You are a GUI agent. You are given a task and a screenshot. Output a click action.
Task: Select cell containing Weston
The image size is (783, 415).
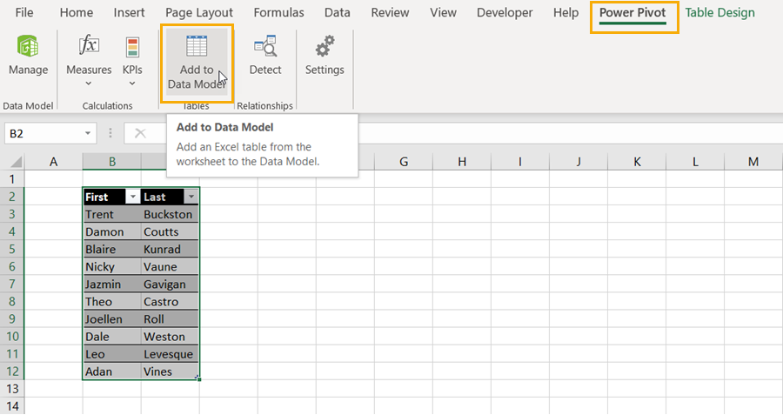[171, 337]
